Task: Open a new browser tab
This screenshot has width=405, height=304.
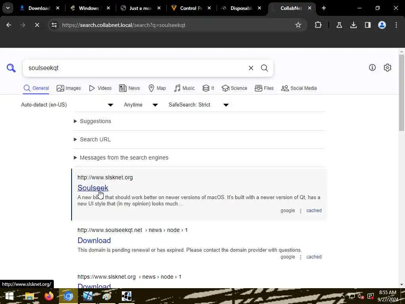Action: [x=324, y=8]
